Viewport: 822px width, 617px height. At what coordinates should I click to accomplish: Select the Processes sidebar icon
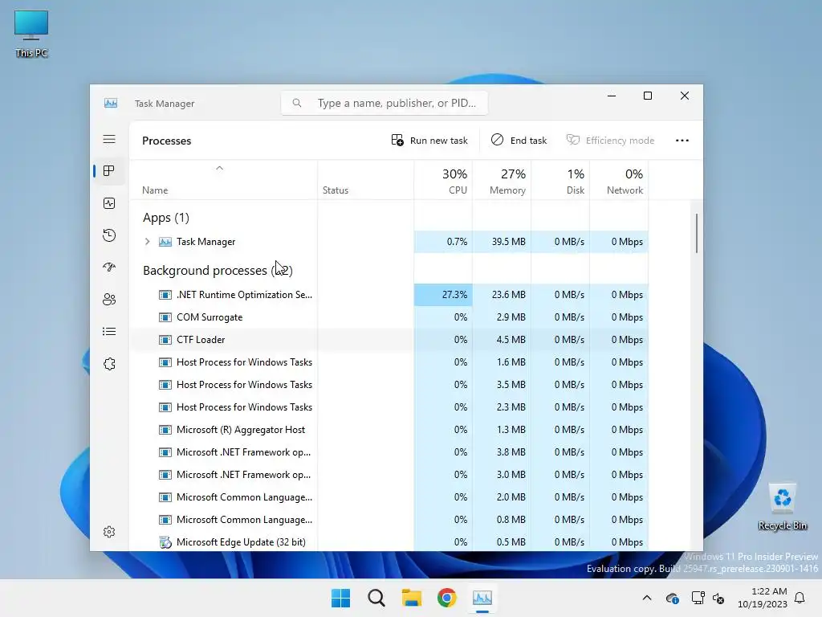point(109,171)
